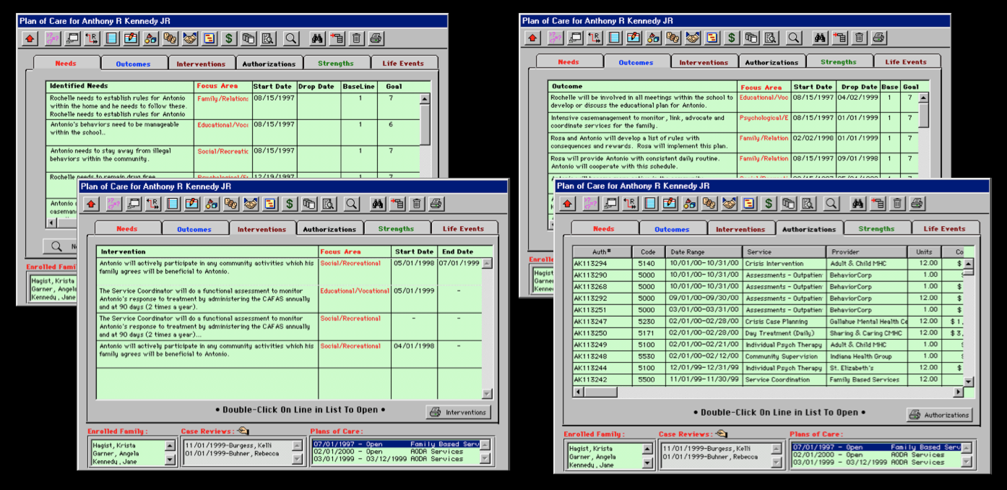The height and width of the screenshot is (490, 1007).
Task: Select '02/01/2000 - Open AODA Services' plan in Interventions window
Action: tap(396, 451)
